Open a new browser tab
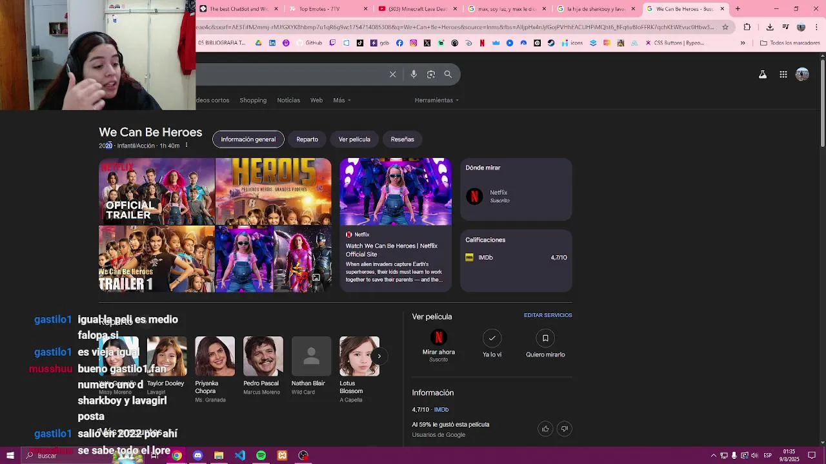This screenshot has height=464, width=826. (738, 9)
